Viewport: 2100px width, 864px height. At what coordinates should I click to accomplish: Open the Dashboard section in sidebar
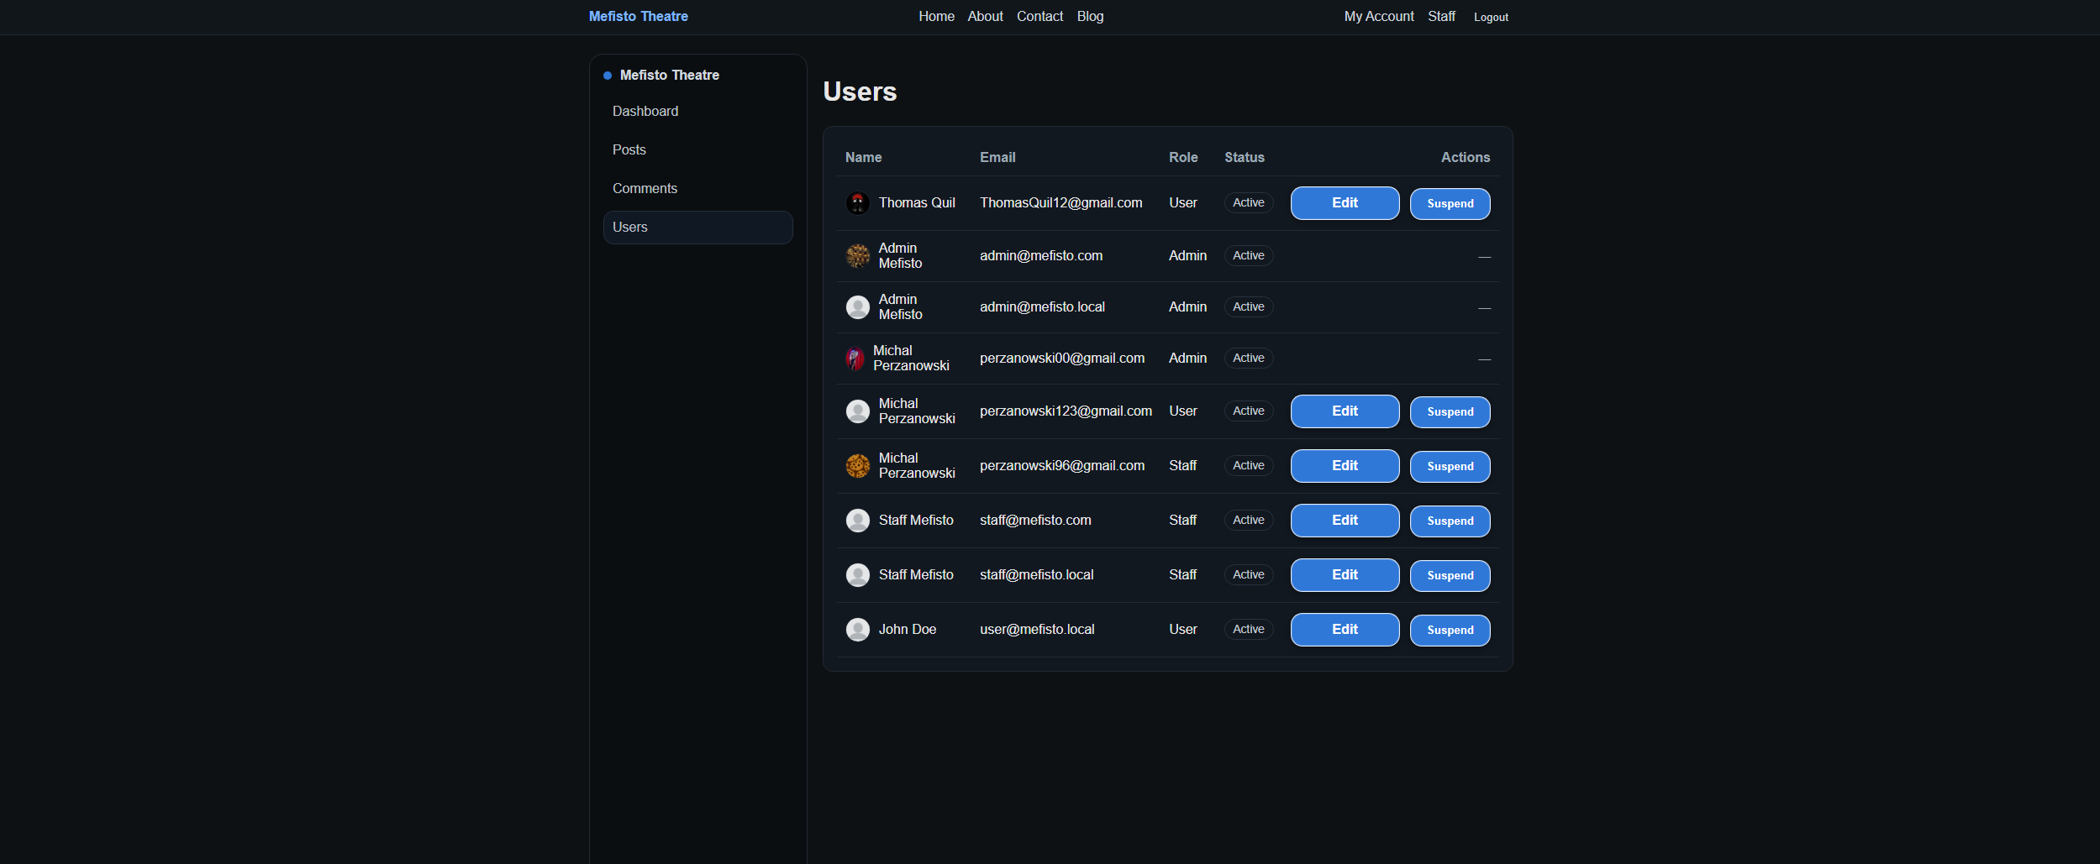(x=645, y=111)
